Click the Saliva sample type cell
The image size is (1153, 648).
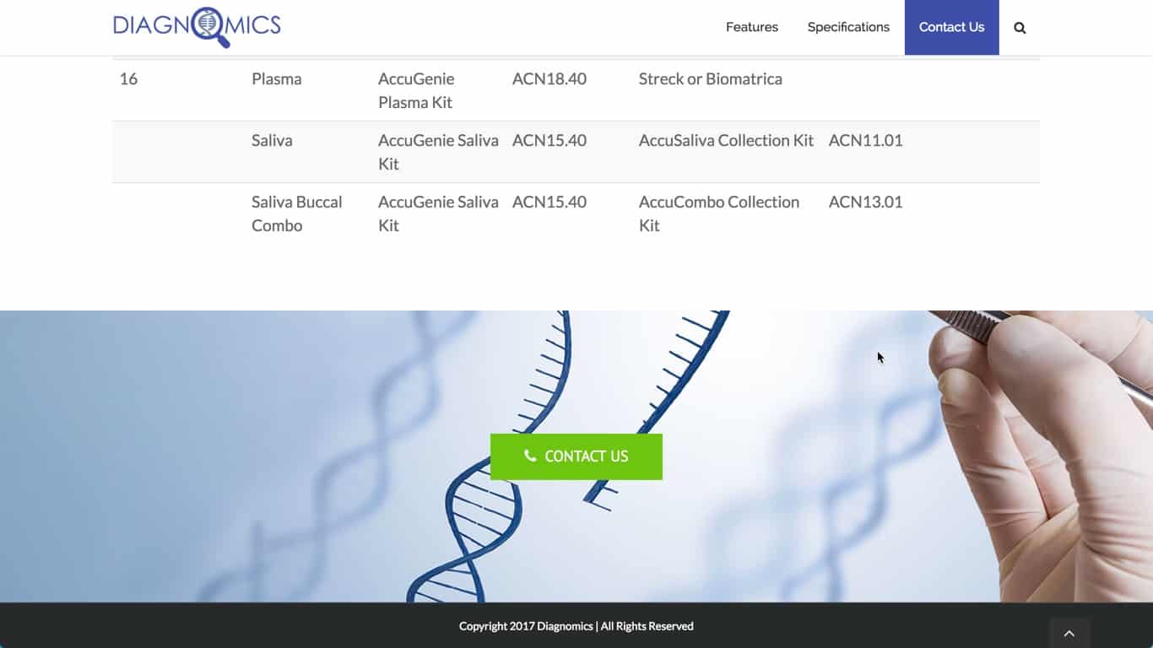(272, 140)
